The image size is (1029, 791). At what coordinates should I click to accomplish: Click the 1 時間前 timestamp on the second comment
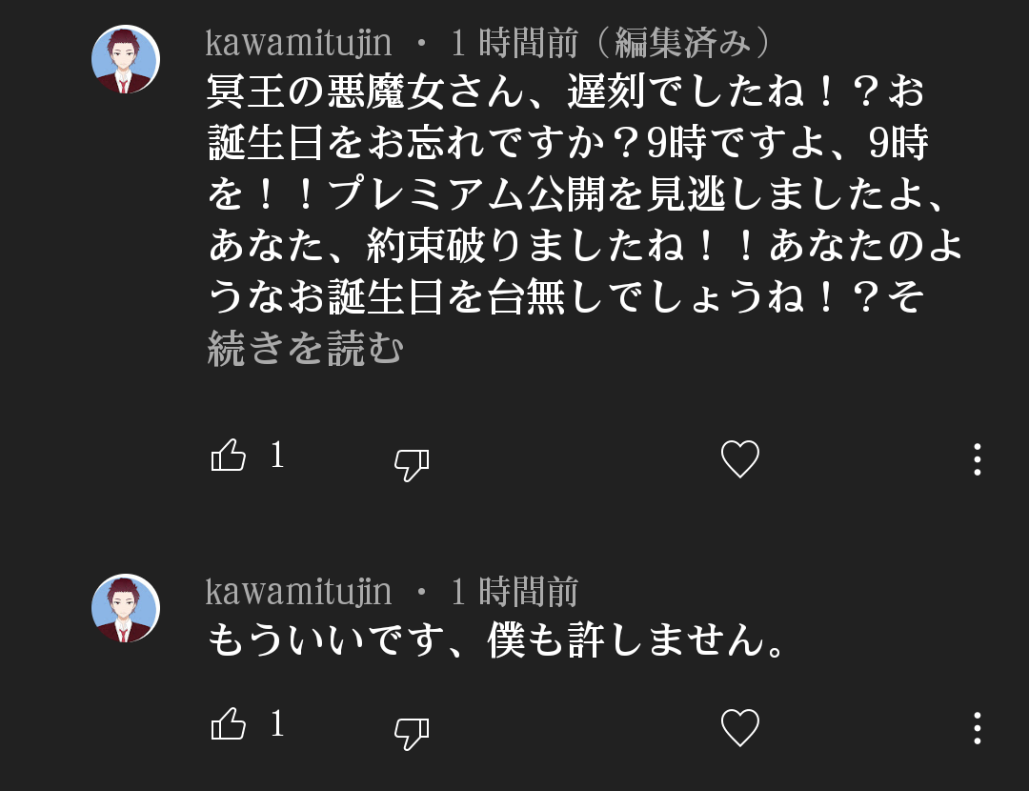point(514,592)
